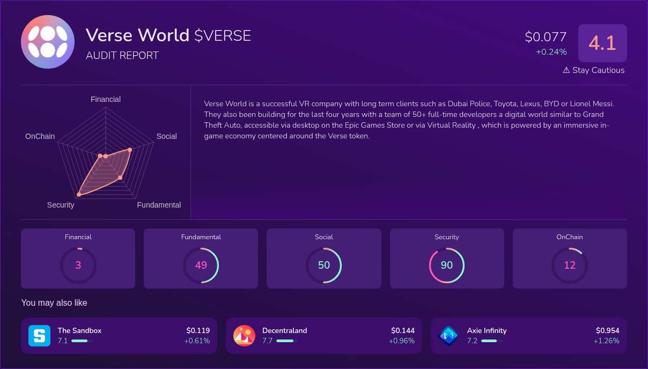Select The Sandbox token icon
This screenshot has height=369, width=648.
tap(39, 335)
